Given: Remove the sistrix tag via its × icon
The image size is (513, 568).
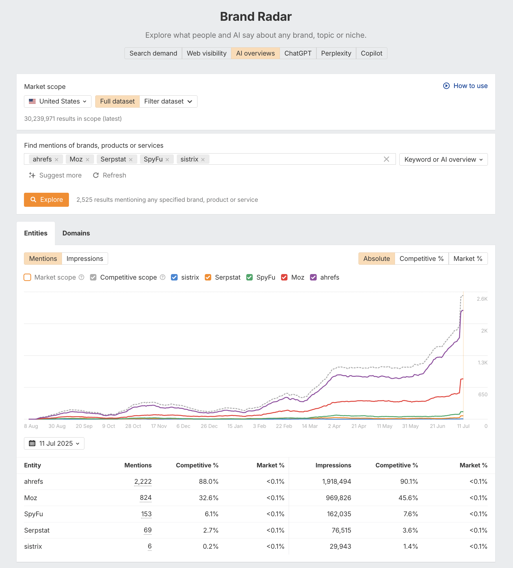Looking at the screenshot, I should [203, 159].
